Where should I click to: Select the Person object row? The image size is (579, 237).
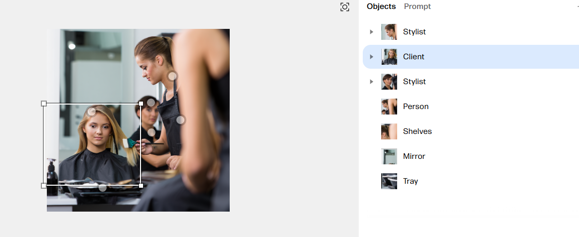coord(471,107)
